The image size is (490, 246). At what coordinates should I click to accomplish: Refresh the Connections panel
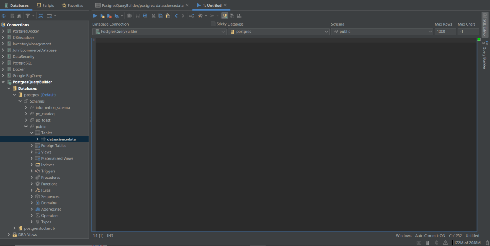pos(4,15)
